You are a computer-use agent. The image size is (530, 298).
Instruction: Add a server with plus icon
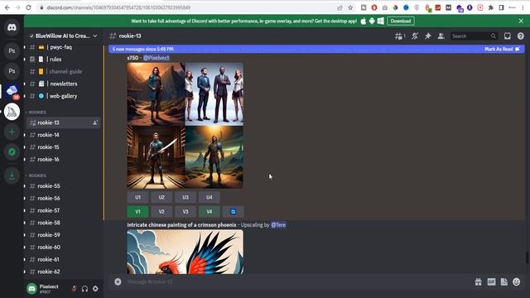click(x=12, y=132)
